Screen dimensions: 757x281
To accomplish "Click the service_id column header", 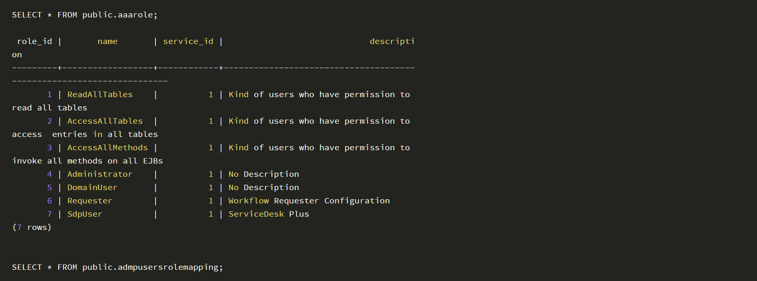I will pos(188,42).
